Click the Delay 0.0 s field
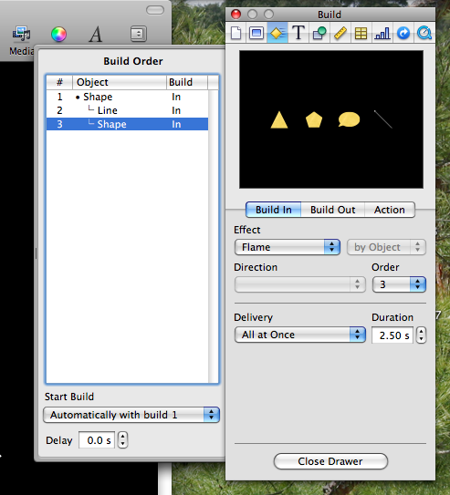The image size is (450, 495). click(97, 440)
